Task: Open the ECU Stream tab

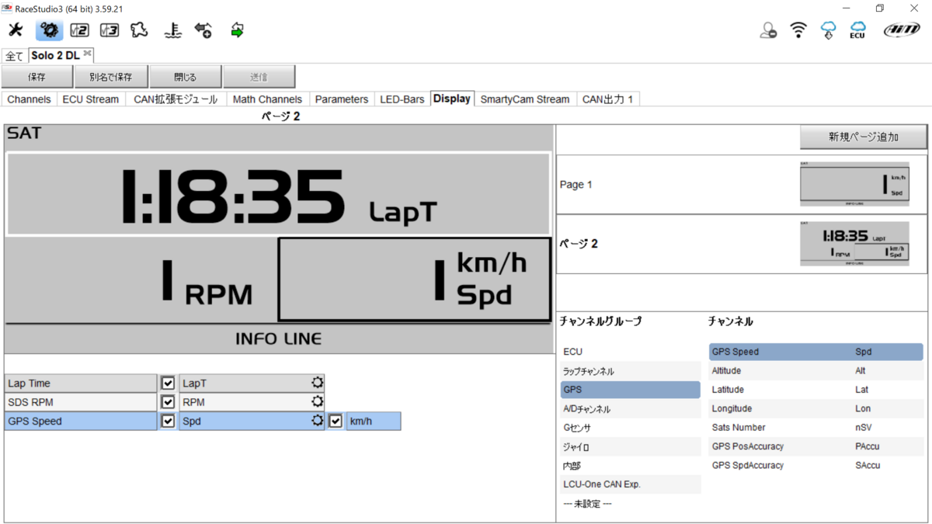Action: (91, 99)
